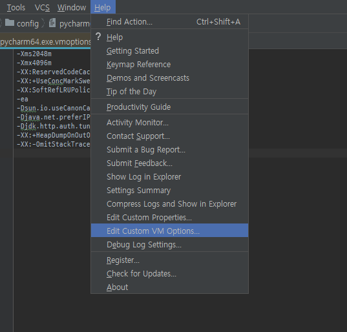Screen dimensions: 347x332
Task: Open Keymap Reference
Action: click(x=169, y=65)
